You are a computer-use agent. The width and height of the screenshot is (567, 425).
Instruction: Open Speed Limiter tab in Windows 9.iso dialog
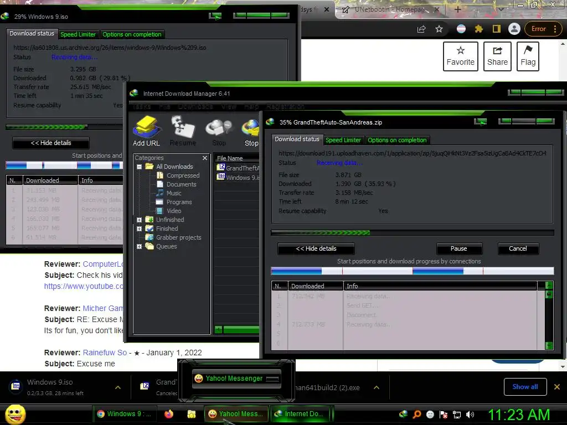click(x=78, y=34)
